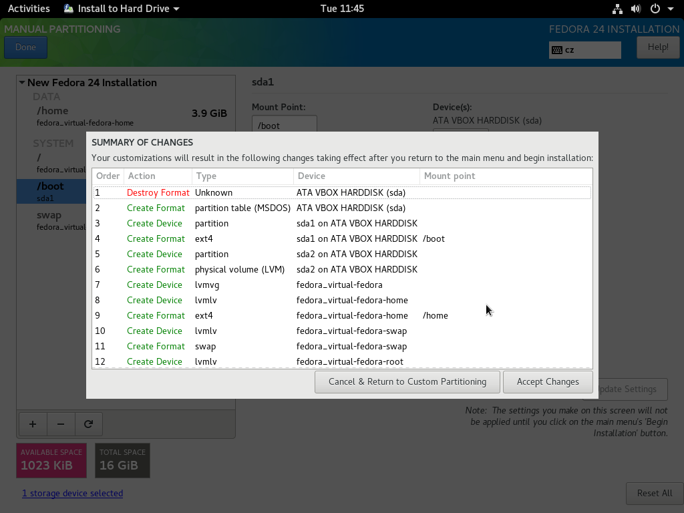
Task: Click the Accept Changes button
Action: click(548, 381)
